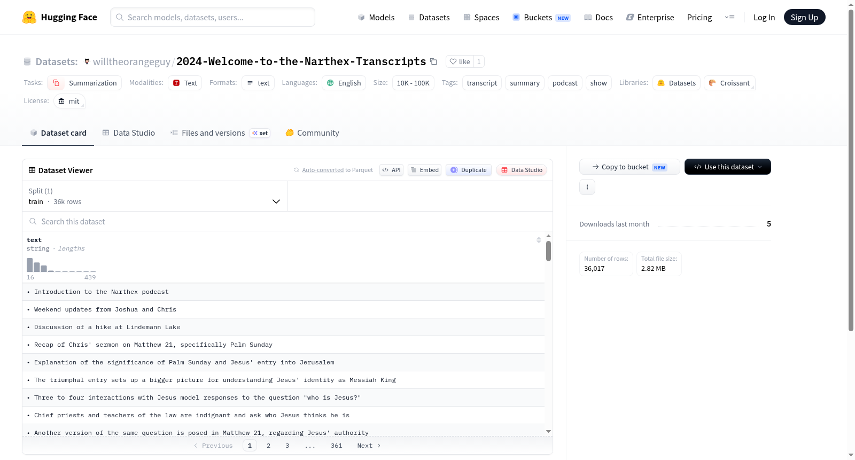
Task: Select the Text modality tag
Action: (x=185, y=83)
